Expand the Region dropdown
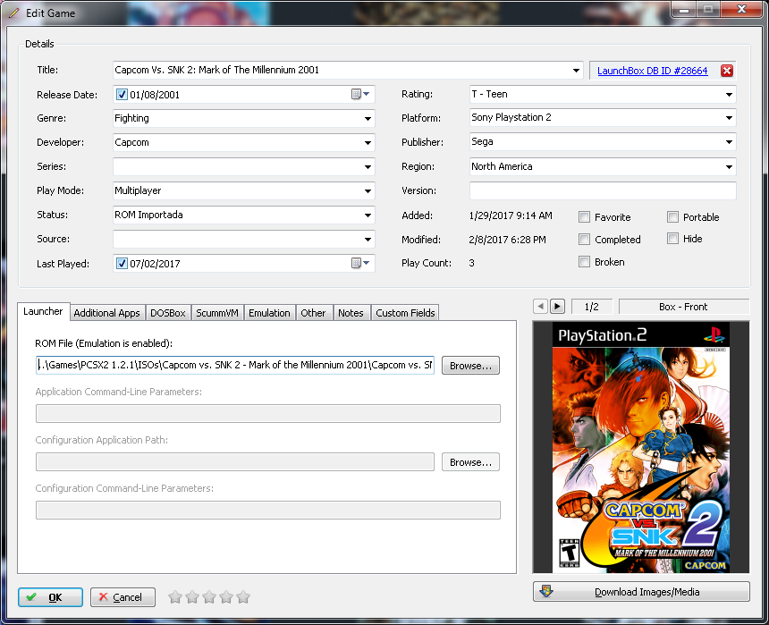 pos(730,166)
